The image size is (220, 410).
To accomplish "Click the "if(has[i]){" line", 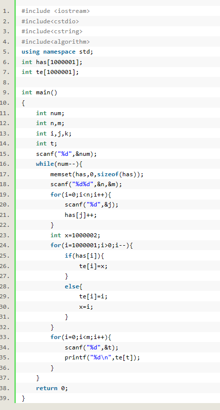I will pyautogui.click(x=85, y=256).
